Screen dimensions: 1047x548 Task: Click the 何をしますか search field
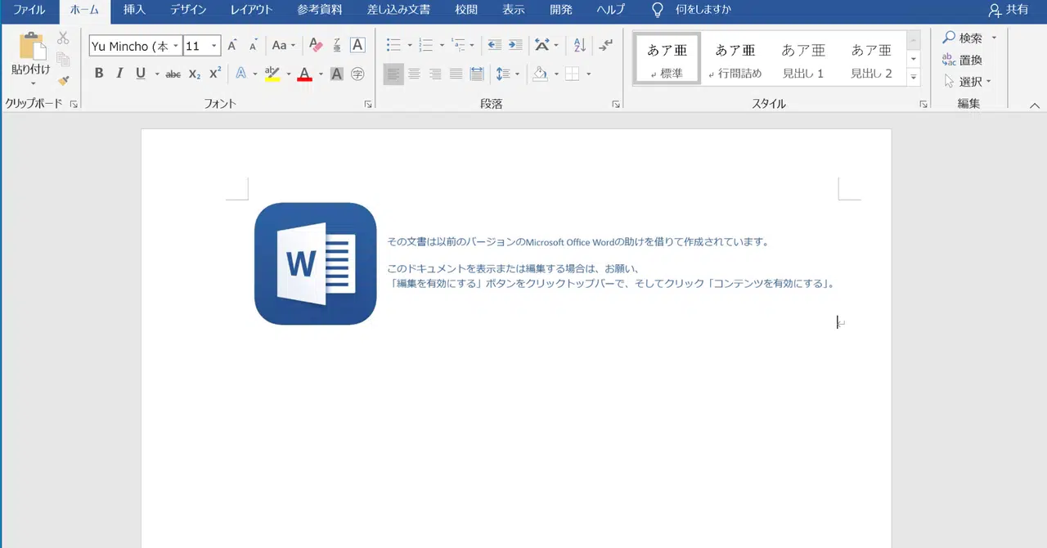click(x=702, y=10)
